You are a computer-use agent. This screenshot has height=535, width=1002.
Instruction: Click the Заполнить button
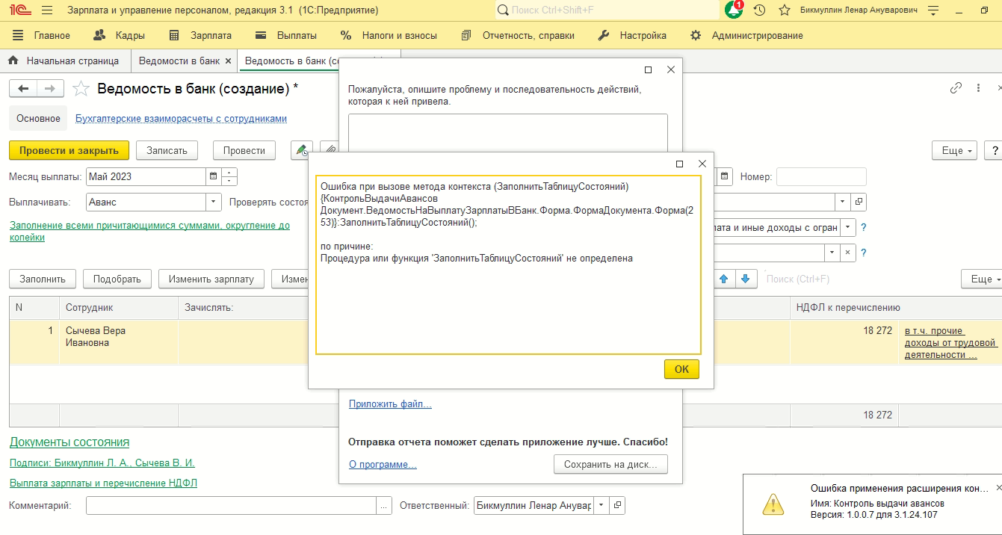[43, 279]
